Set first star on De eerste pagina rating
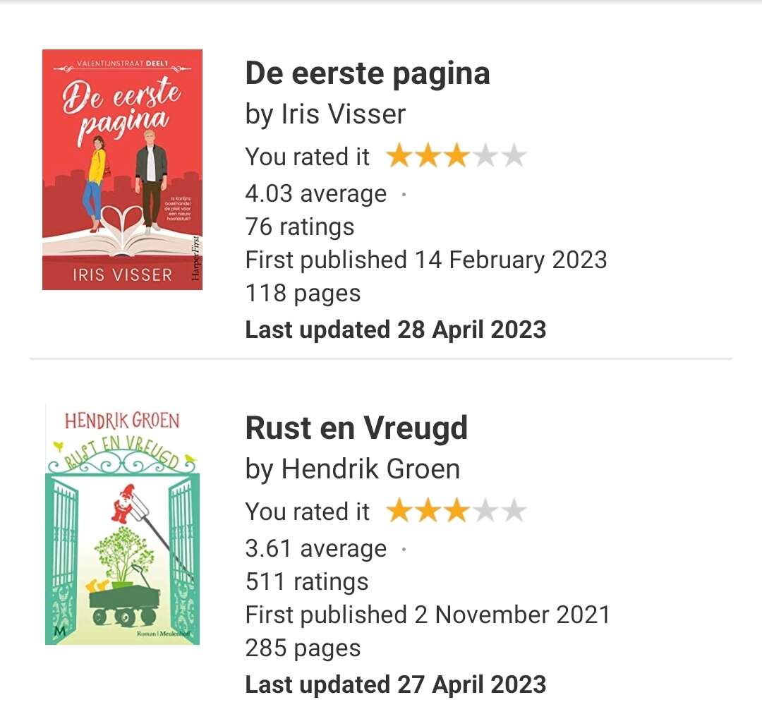 click(399, 156)
